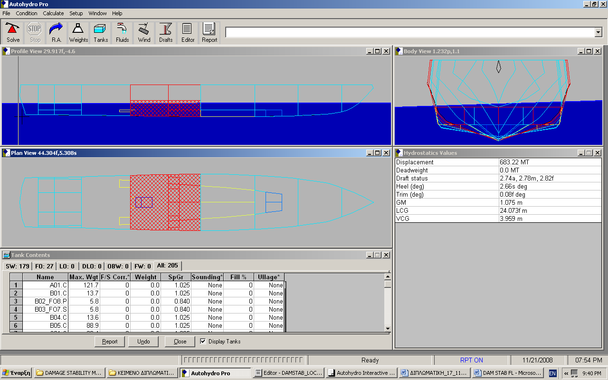Switch to the OBW: 0 tab
The height and width of the screenshot is (380, 608).
(x=118, y=266)
